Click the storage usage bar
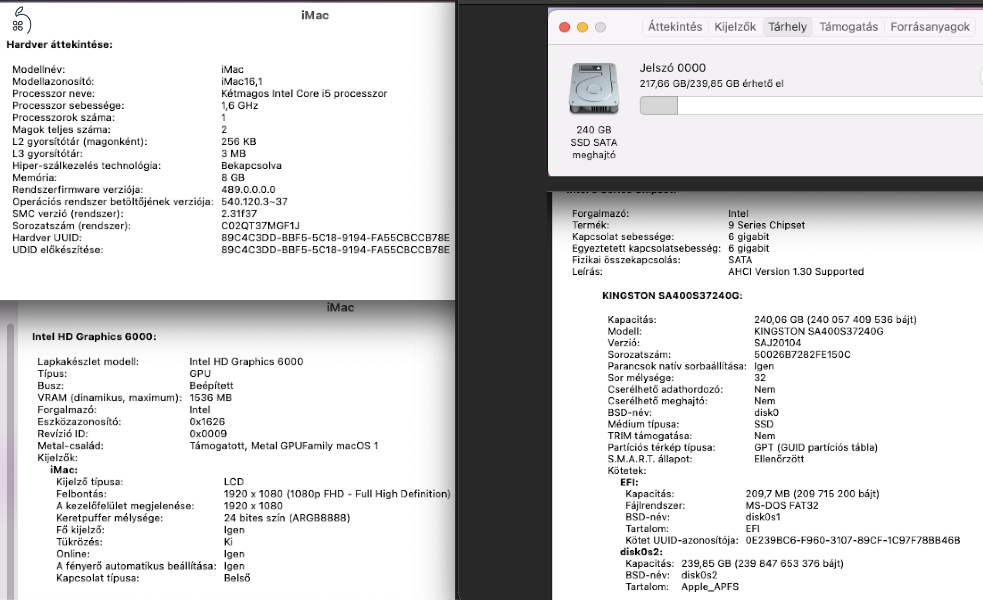Image resolution: width=983 pixels, height=600 pixels. coord(810,106)
